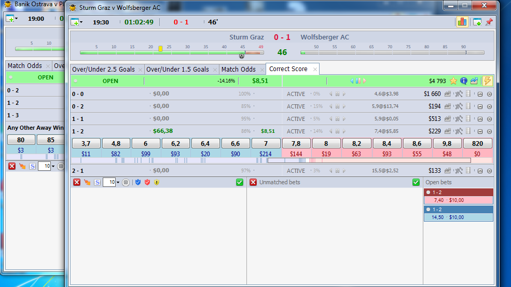Click the 7 back odds button
The width and height of the screenshot is (511, 287).
pos(266,143)
